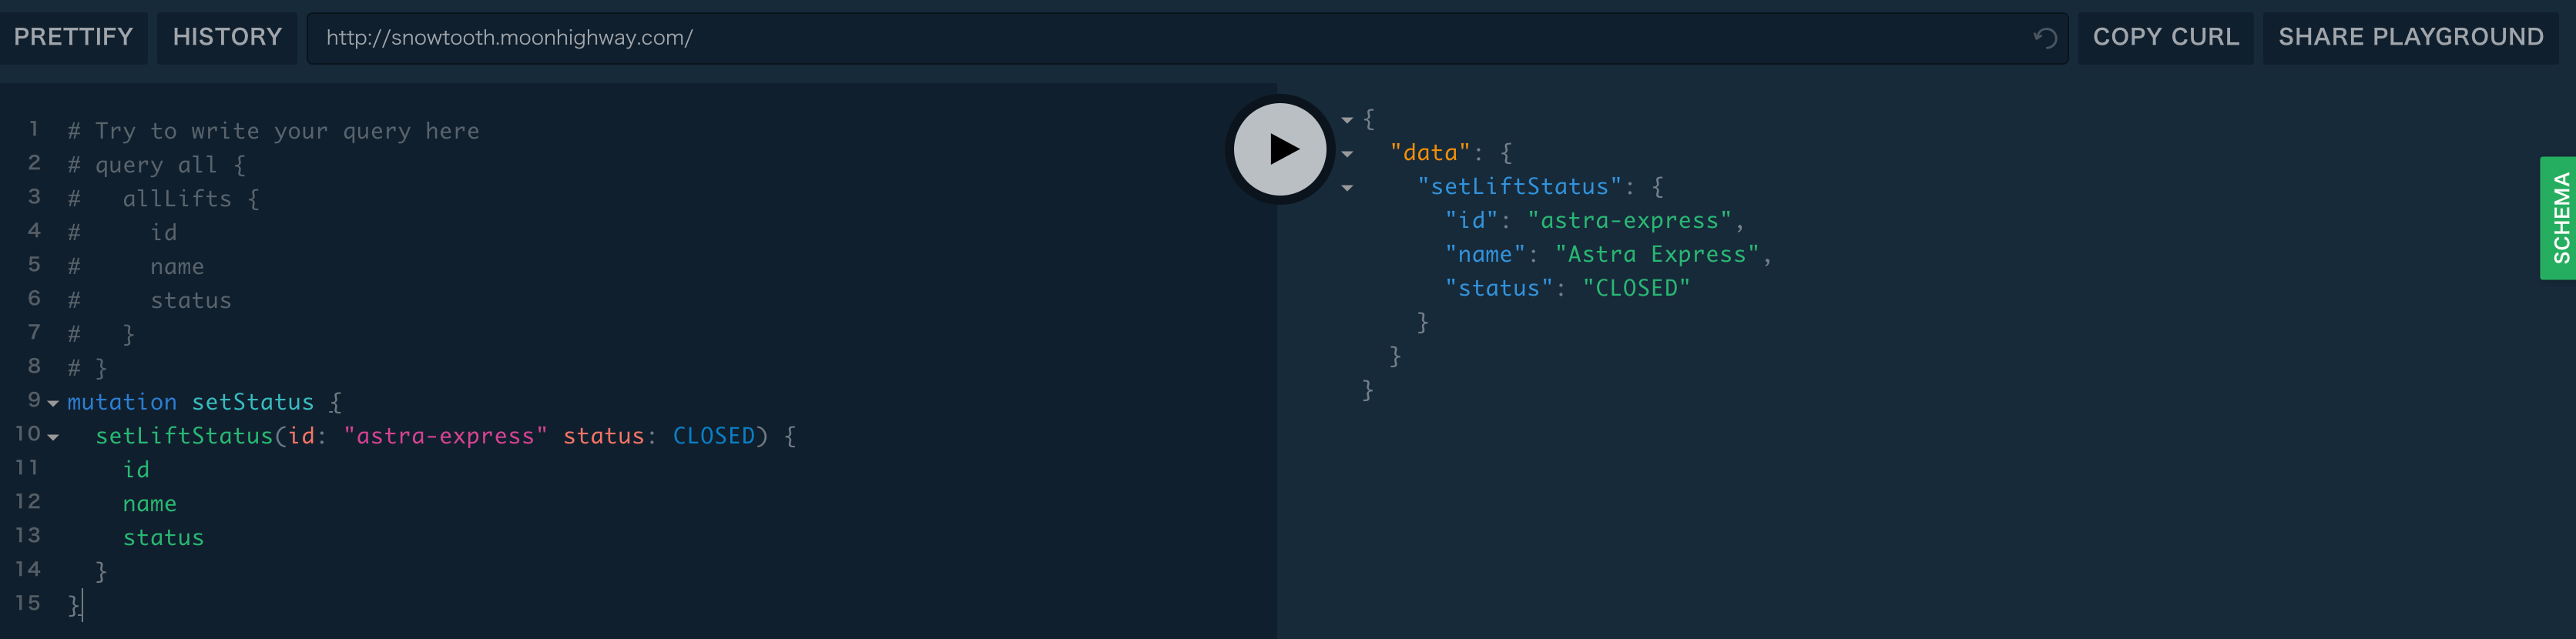Click the comment "# Try to write your query here"
The image size is (2576, 639).
pos(273,131)
